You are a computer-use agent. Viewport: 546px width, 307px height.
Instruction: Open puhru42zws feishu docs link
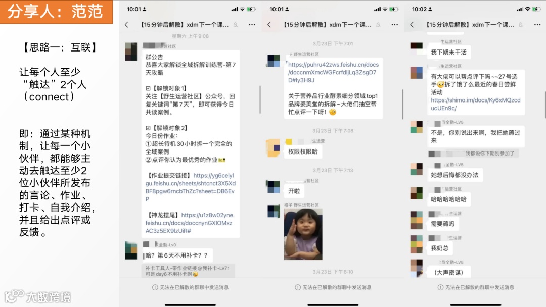click(333, 72)
